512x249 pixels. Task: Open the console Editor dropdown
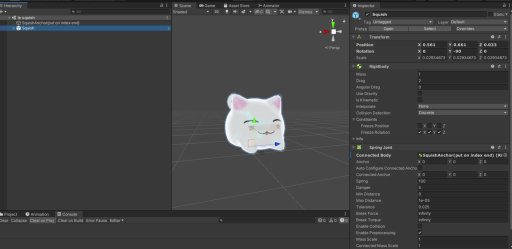(x=117, y=220)
